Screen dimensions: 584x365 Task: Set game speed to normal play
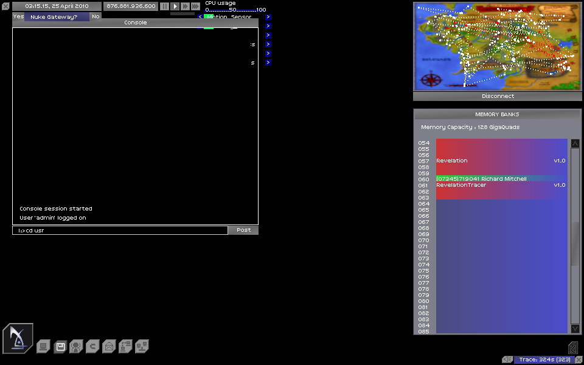pos(175,6)
